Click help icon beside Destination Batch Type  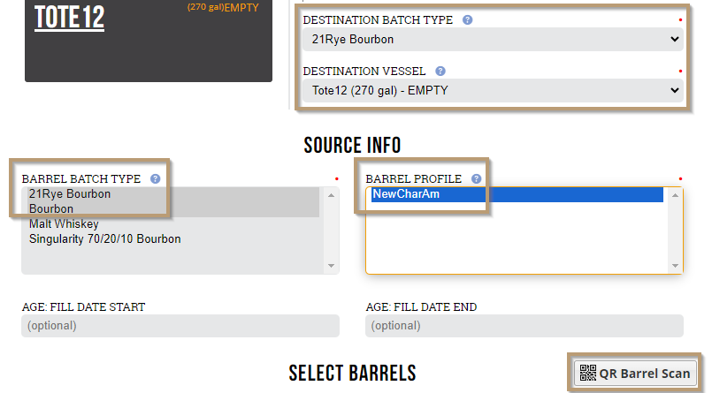point(467,20)
